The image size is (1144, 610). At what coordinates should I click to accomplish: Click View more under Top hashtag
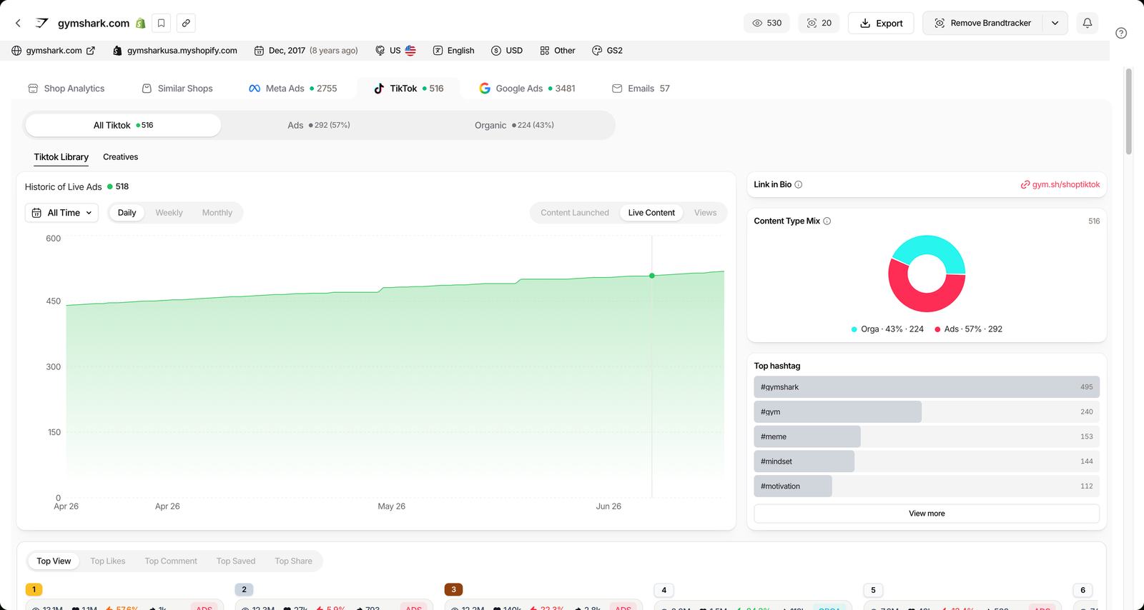[x=927, y=514]
